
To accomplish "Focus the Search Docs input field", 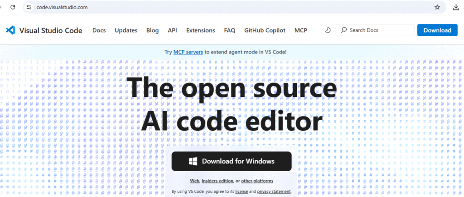I will point(375,30).
